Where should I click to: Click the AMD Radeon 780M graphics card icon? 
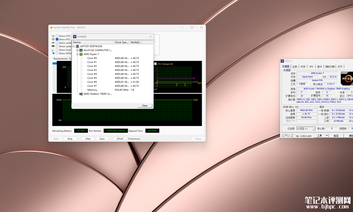click(x=81, y=94)
